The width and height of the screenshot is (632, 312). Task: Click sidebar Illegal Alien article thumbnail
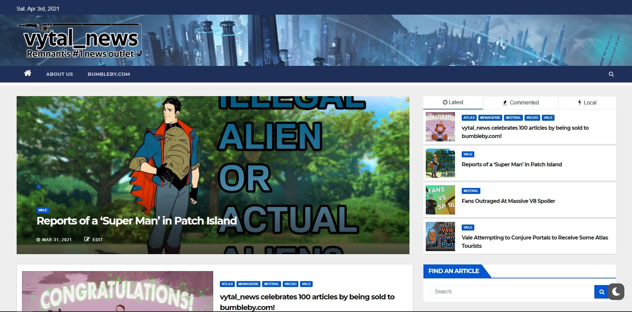[440, 163]
